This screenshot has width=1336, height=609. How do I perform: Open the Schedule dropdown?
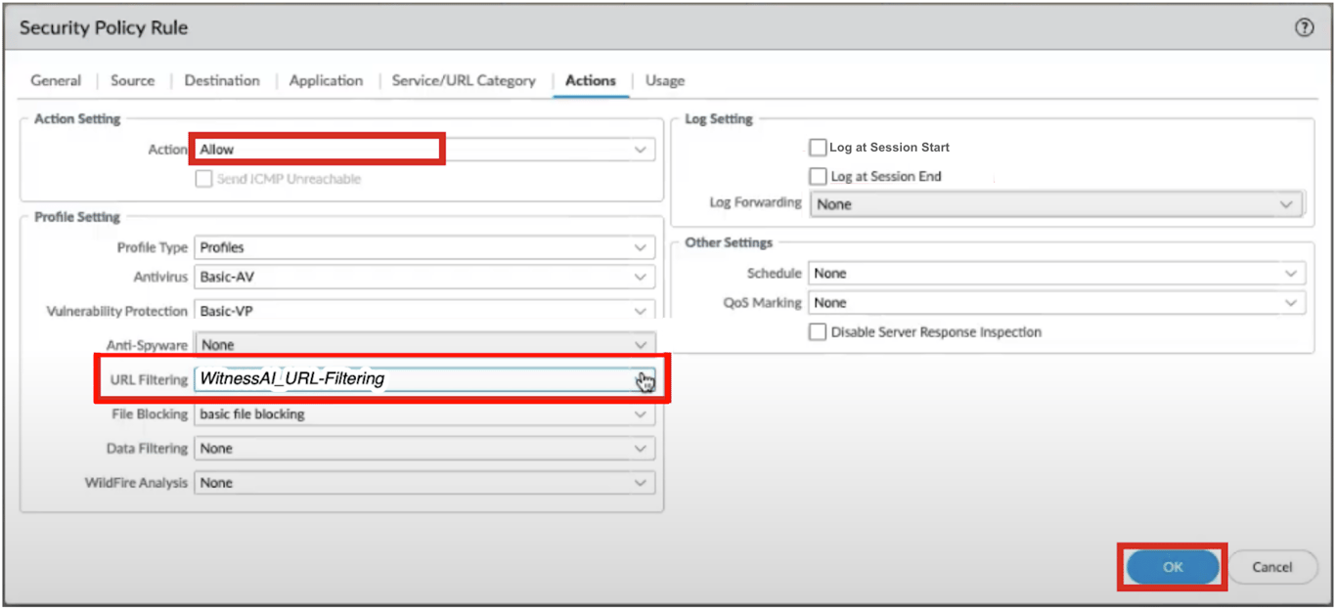click(x=1057, y=274)
